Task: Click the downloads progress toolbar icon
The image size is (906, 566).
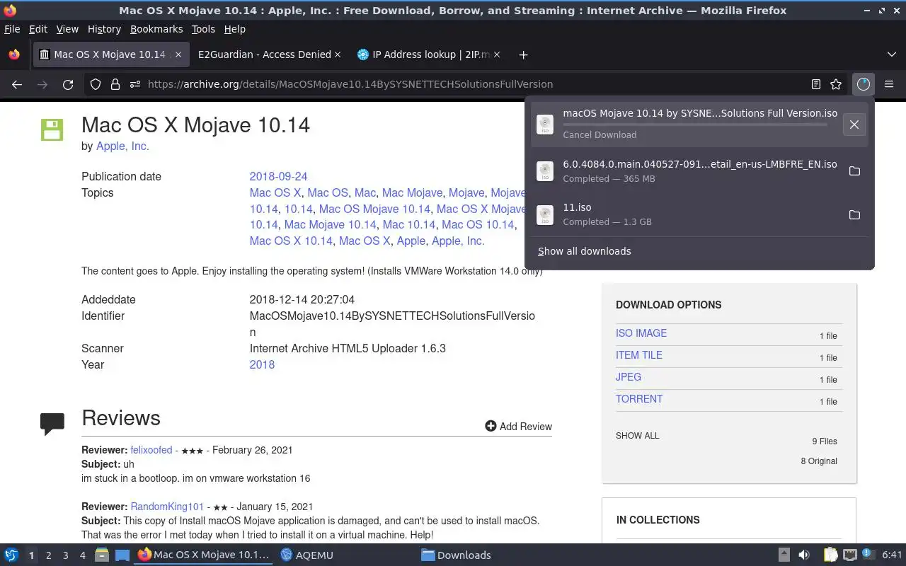Action: 863,84
